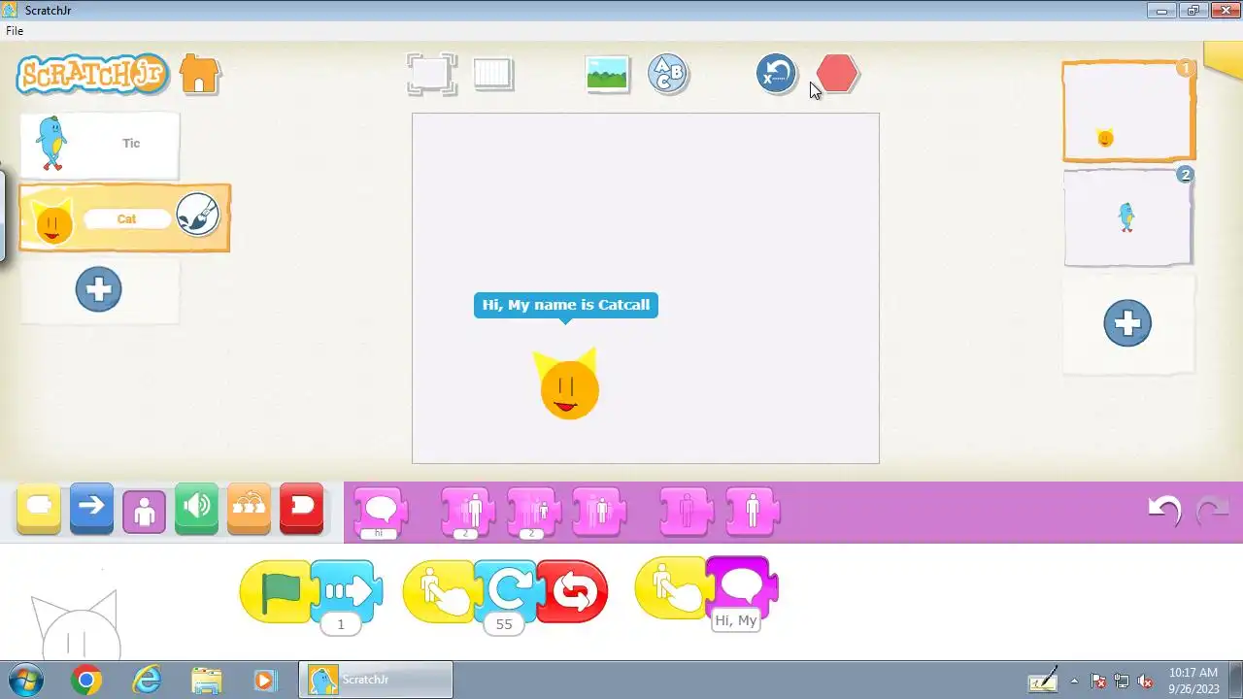Toggle the stage grid
1243x699 pixels.
pyautogui.click(x=493, y=74)
